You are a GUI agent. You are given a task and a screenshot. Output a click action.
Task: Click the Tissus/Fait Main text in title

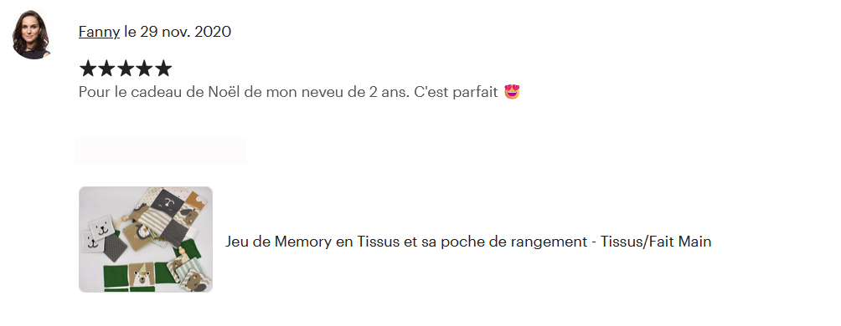pos(656,242)
